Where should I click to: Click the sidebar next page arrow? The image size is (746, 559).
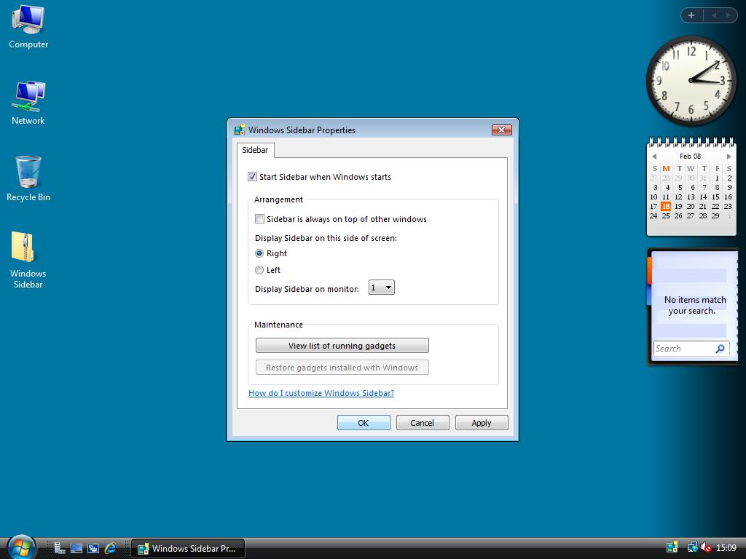click(x=728, y=15)
